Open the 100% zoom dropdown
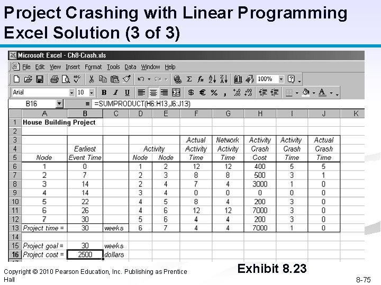The image size is (381, 285). (x=281, y=79)
